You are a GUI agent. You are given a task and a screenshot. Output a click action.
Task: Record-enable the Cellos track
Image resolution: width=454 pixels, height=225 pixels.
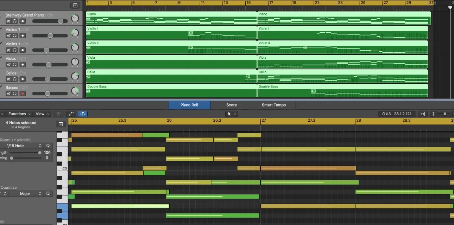23,79
